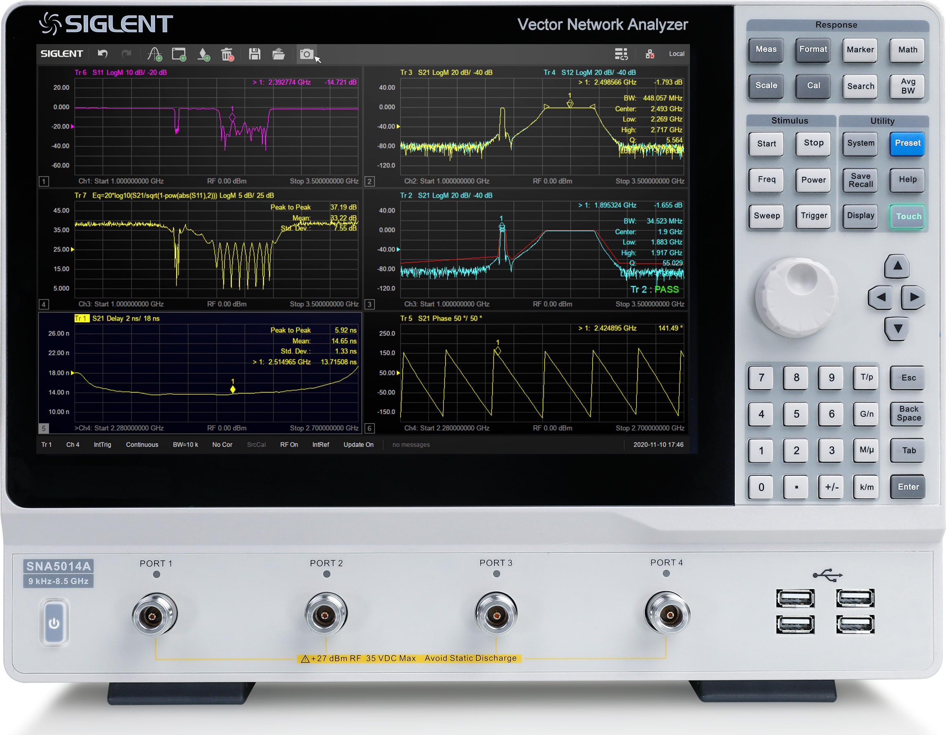
Task: Click the Power button in the Stimulus group
Action: coord(813,180)
